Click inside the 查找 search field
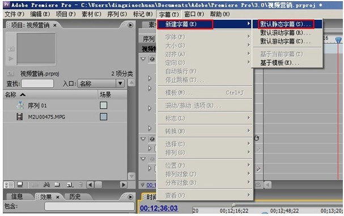This screenshot has height=216, width=344. [x=37, y=83]
